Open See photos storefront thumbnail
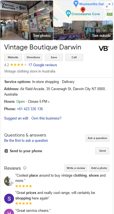This screenshot has height=214, width=114. coord(27,20)
